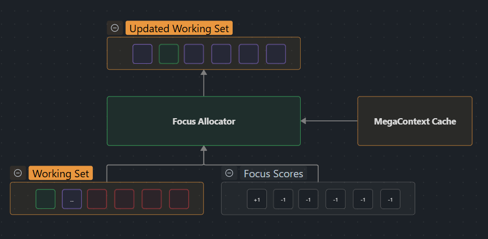
Task: Select the last square in Updated Working Set
Action: (x=276, y=54)
